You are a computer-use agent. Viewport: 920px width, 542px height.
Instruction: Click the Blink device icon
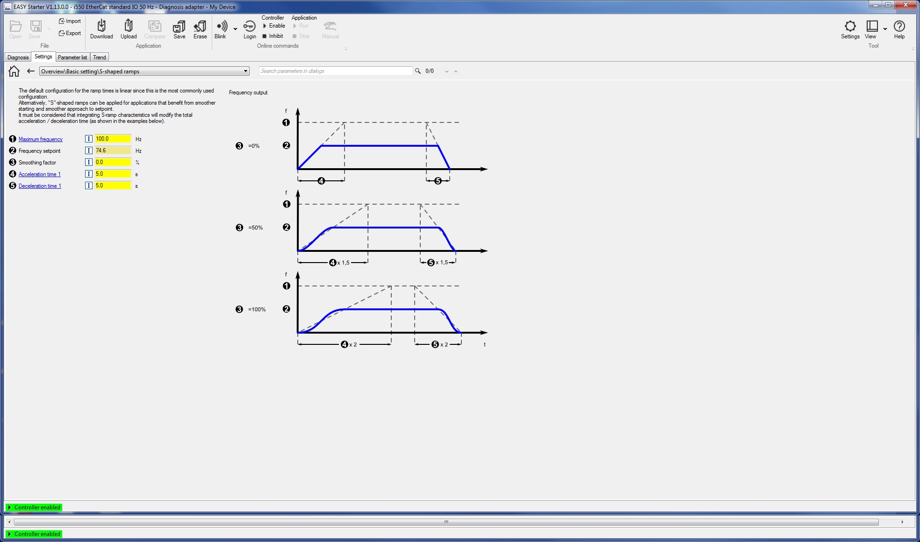[221, 27]
